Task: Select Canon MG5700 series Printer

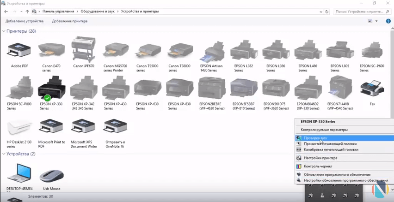Action: 115,50
